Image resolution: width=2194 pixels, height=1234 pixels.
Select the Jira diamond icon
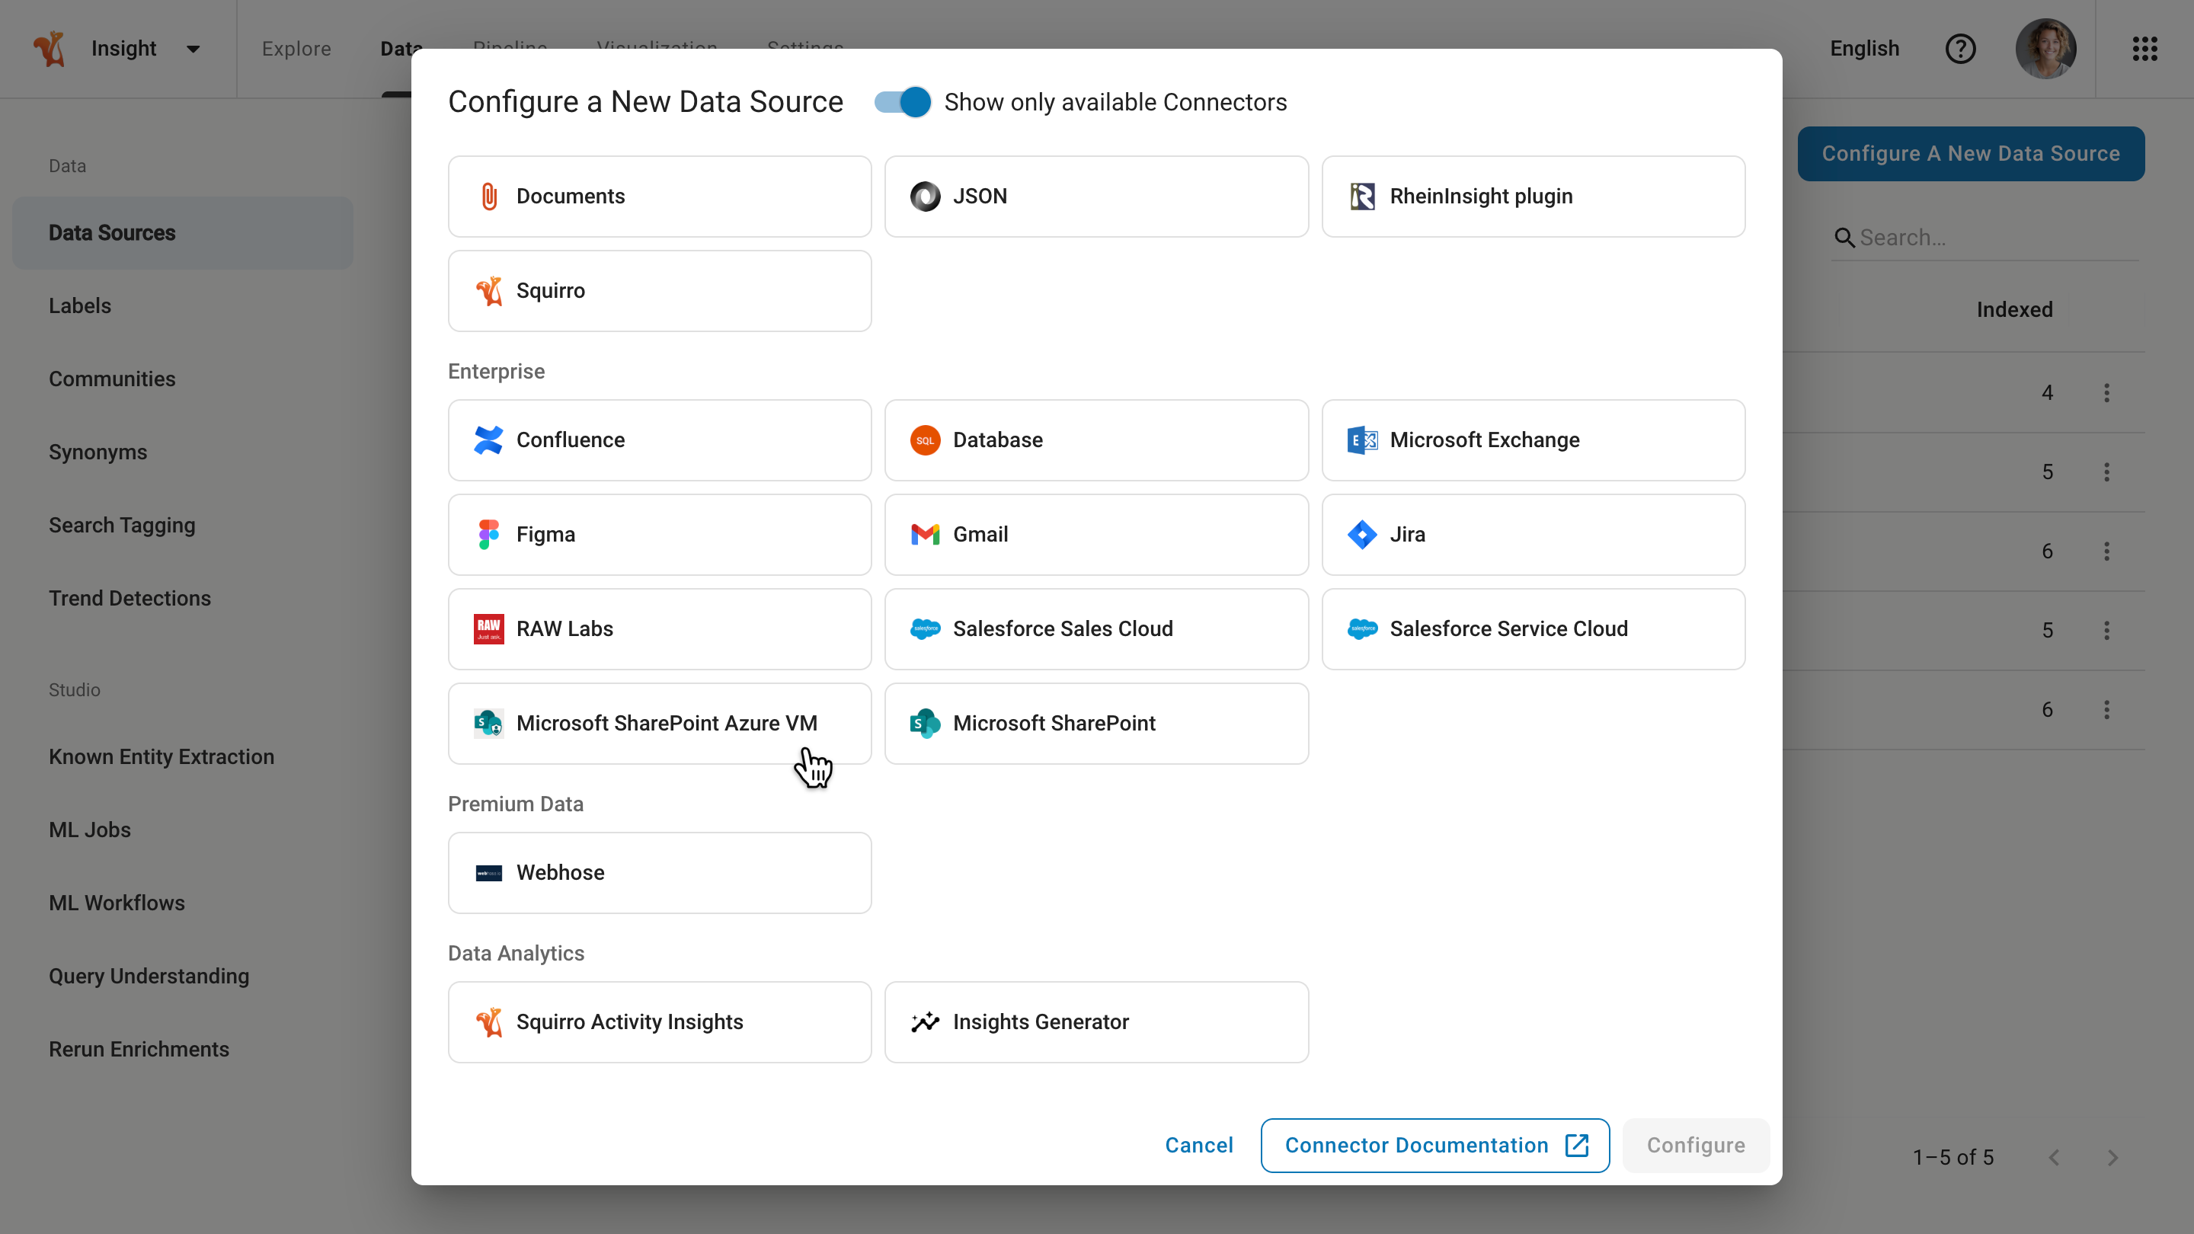[1362, 534]
